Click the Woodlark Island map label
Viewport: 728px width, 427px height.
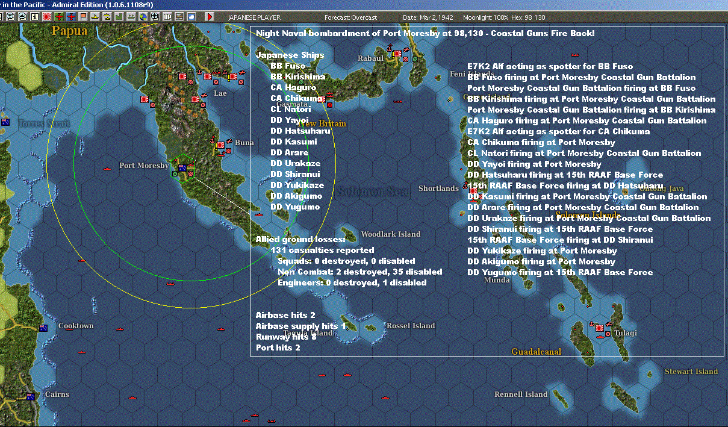(x=391, y=234)
